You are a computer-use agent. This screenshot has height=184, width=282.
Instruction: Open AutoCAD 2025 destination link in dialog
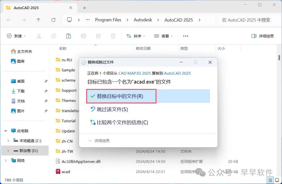point(177,73)
